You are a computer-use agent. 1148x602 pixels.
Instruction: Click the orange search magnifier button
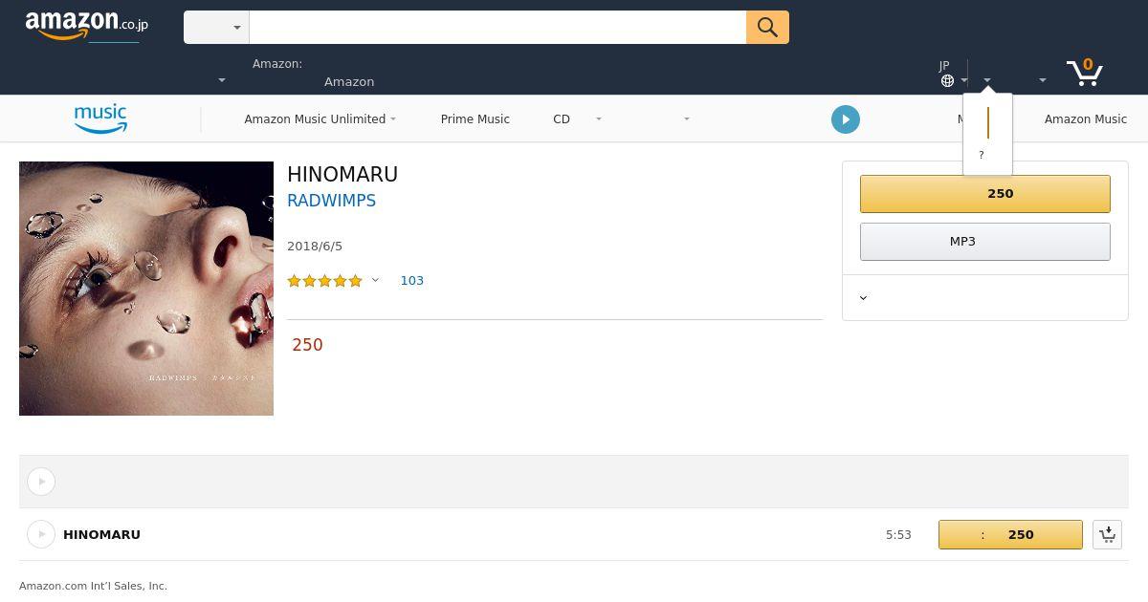(767, 27)
